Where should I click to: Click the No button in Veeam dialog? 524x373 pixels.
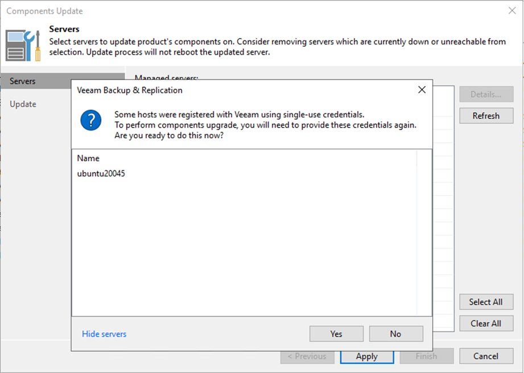click(396, 334)
